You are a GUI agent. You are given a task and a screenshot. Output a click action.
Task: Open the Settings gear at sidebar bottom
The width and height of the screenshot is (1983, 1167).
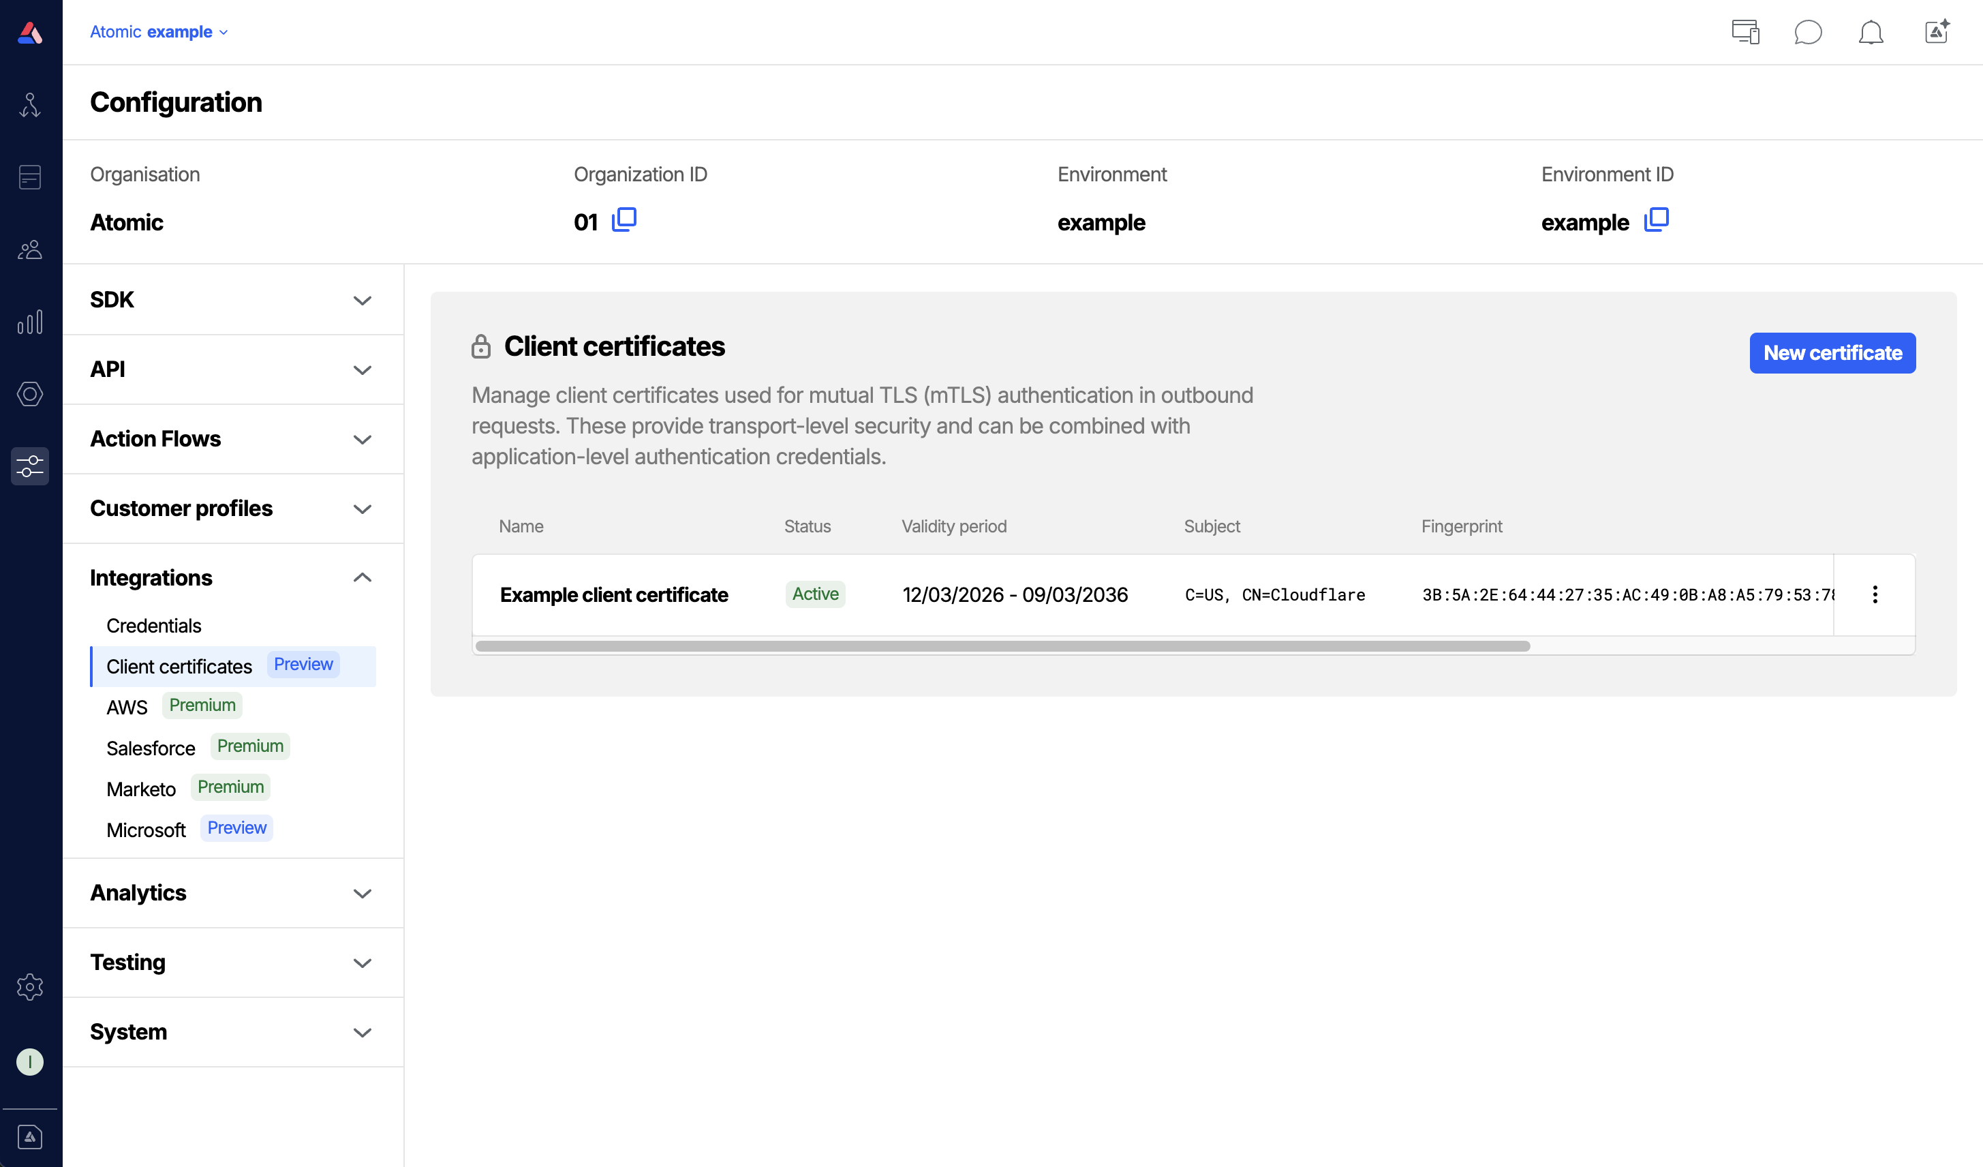[x=30, y=987]
